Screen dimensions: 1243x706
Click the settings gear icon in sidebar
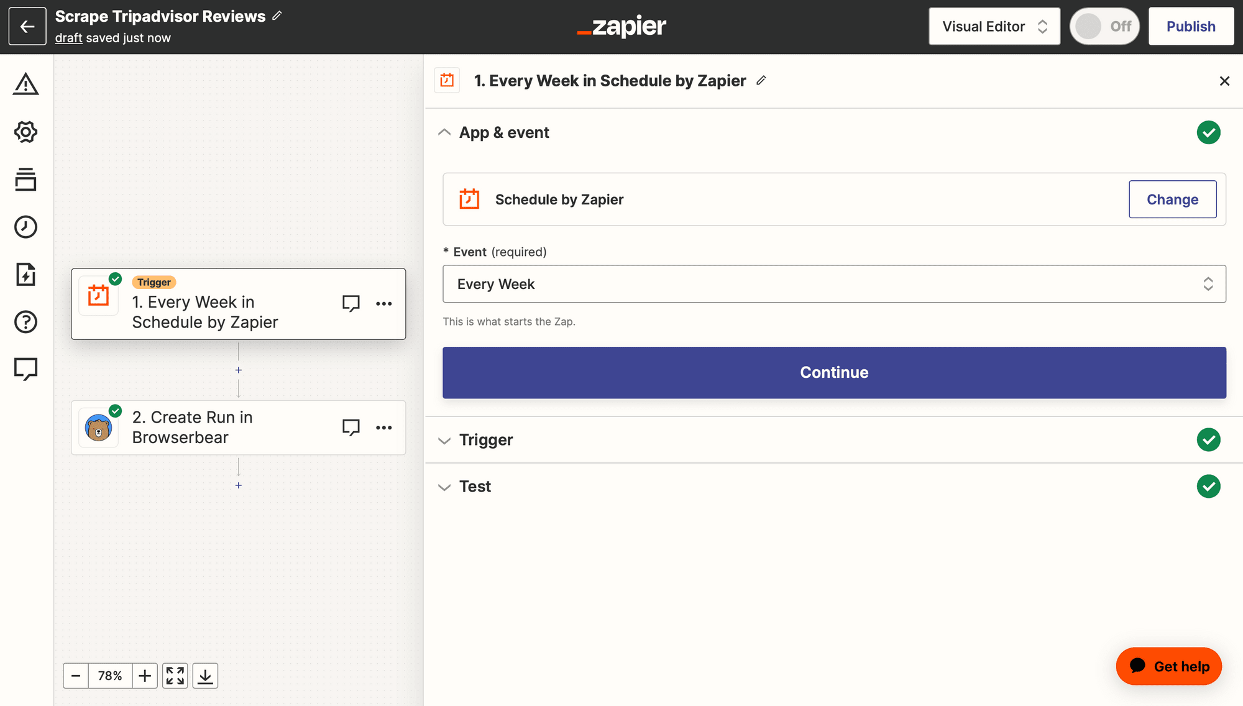25,132
